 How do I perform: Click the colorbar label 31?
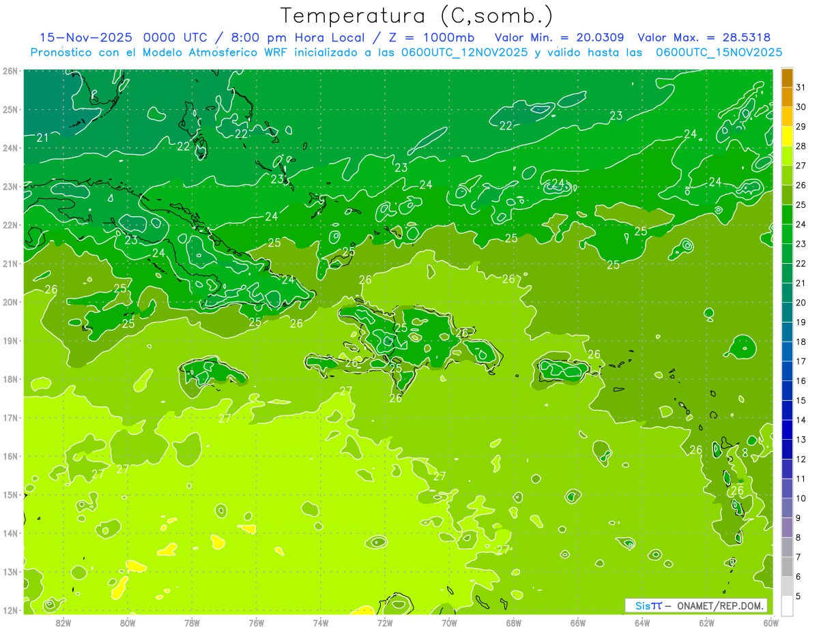(x=801, y=87)
